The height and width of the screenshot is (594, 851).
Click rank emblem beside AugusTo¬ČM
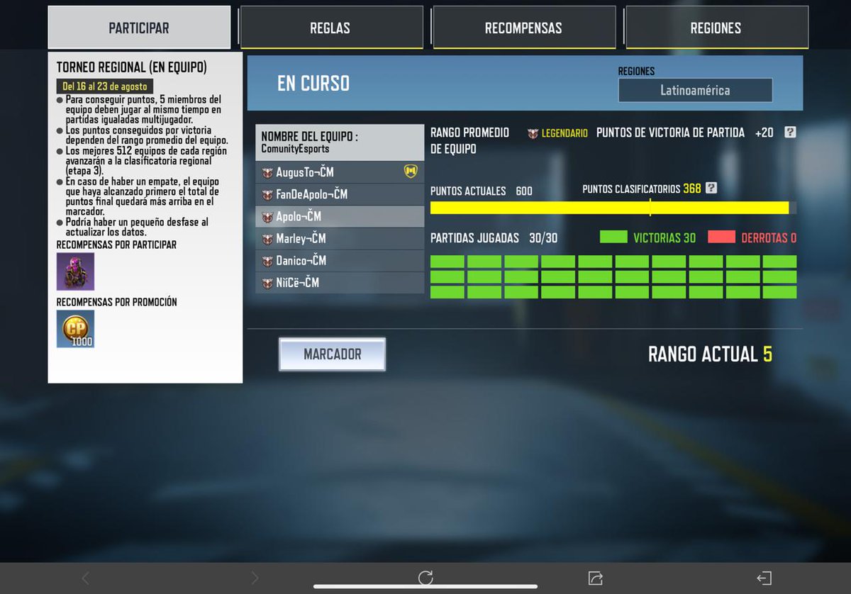pos(267,172)
